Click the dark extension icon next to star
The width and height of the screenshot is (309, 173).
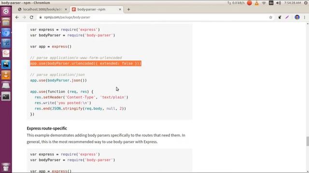(x=280, y=17)
